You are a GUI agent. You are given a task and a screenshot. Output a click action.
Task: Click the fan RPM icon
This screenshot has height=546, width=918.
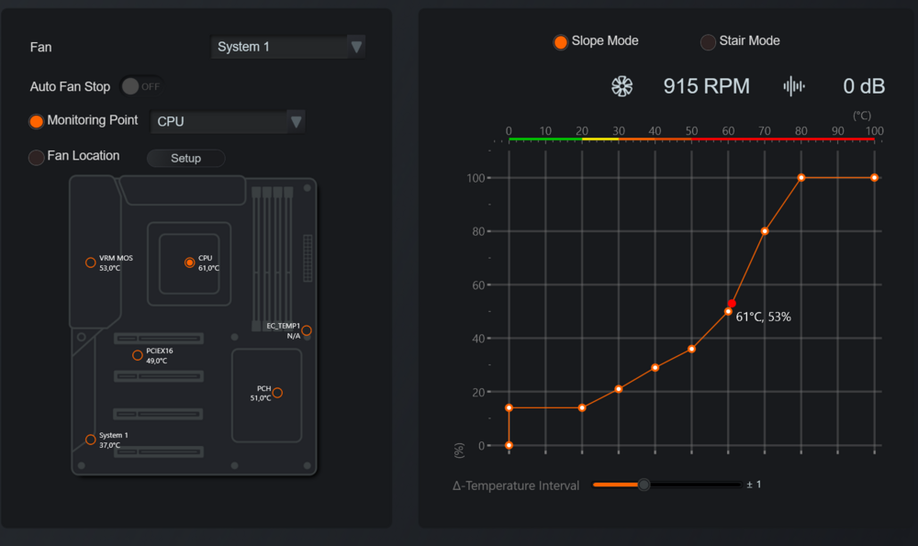coord(622,86)
